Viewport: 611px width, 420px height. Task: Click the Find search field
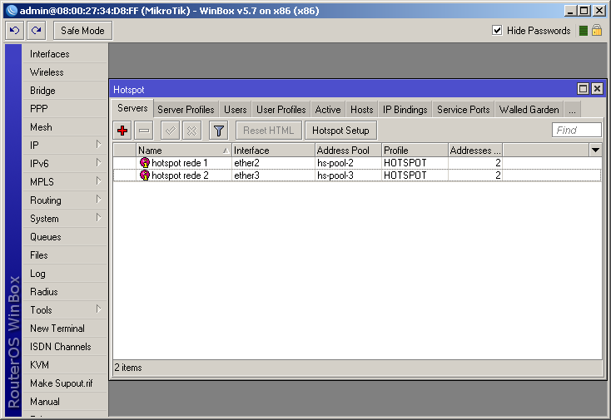click(x=577, y=130)
